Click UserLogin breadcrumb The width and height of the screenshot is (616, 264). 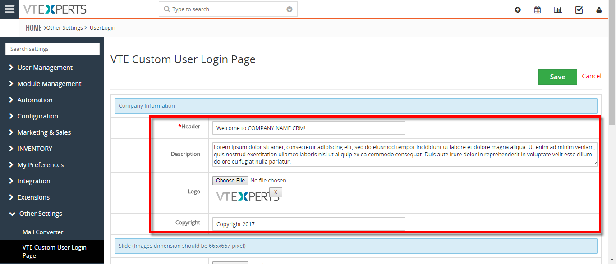point(102,28)
